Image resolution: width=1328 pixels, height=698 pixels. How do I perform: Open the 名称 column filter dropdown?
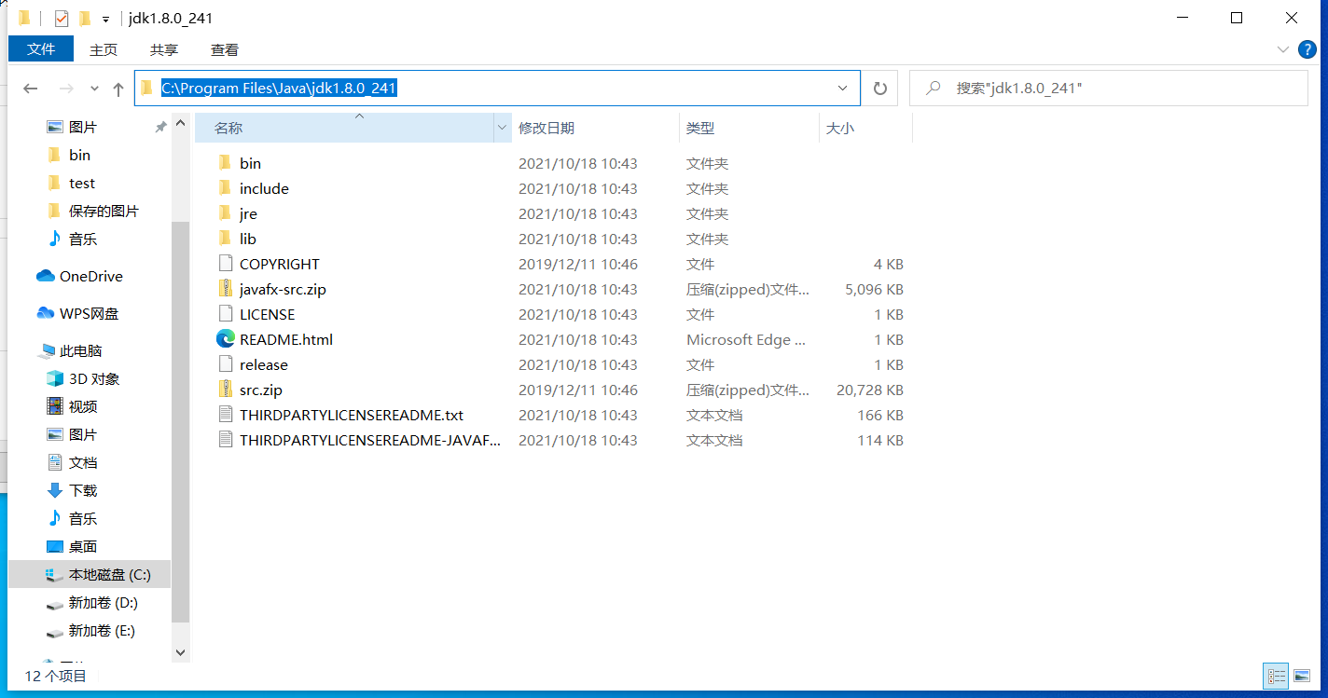[503, 128]
